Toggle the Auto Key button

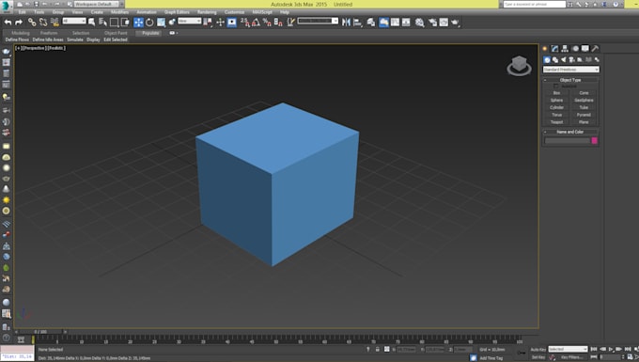(538, 350)
